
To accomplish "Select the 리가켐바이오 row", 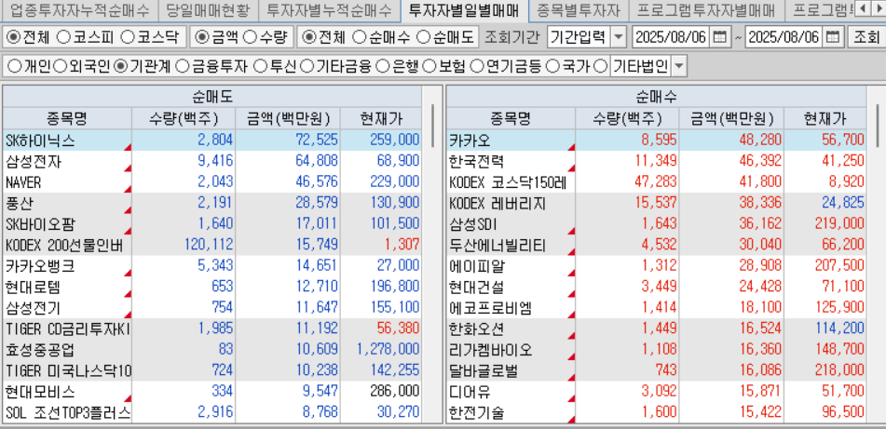I will (656, 349).
